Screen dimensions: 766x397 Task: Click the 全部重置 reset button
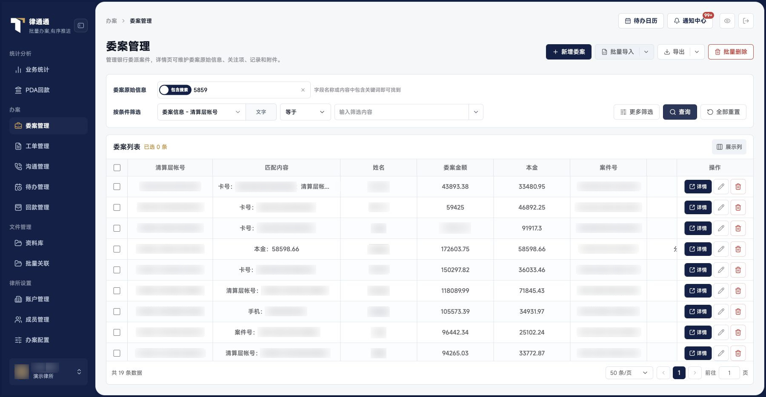coord(723,112)
